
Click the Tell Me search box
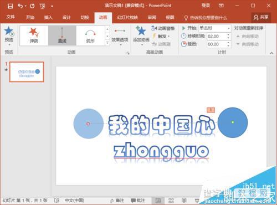tap(206, 18)
